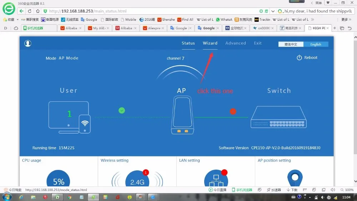Expand the favorites dropdown arrow

17,20
